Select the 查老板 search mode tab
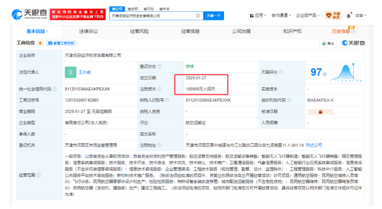 tap(133, 9)
